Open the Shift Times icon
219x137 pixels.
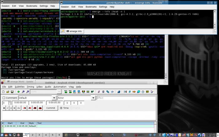(125, 92)
